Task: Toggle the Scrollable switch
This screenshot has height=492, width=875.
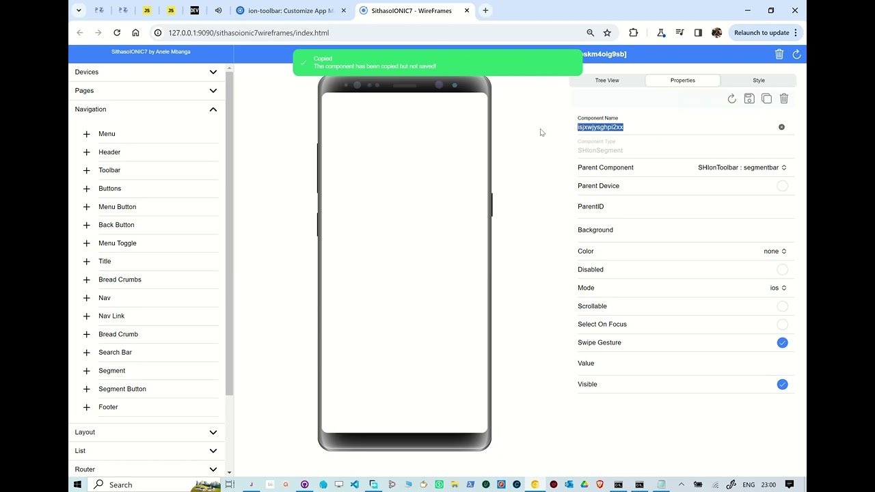Action: tap(782, 306)
